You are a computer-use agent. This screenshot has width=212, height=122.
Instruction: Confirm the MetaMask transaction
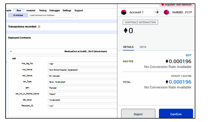click(x=176, y=114)
